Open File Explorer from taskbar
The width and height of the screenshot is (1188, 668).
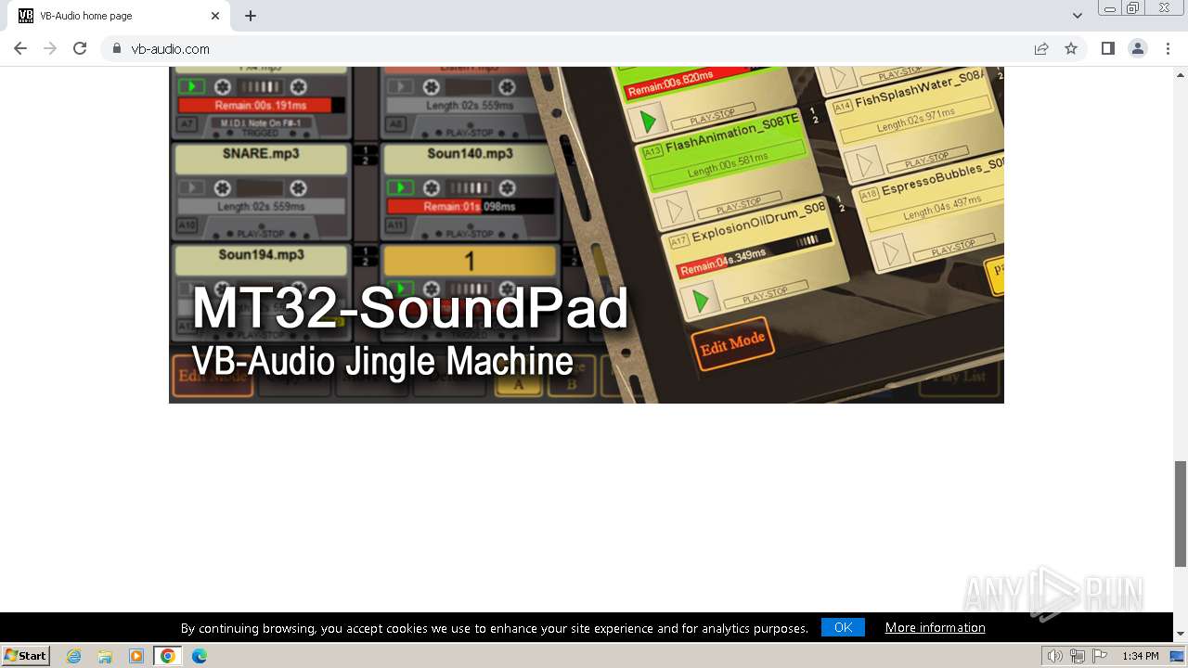pos(105,656)
